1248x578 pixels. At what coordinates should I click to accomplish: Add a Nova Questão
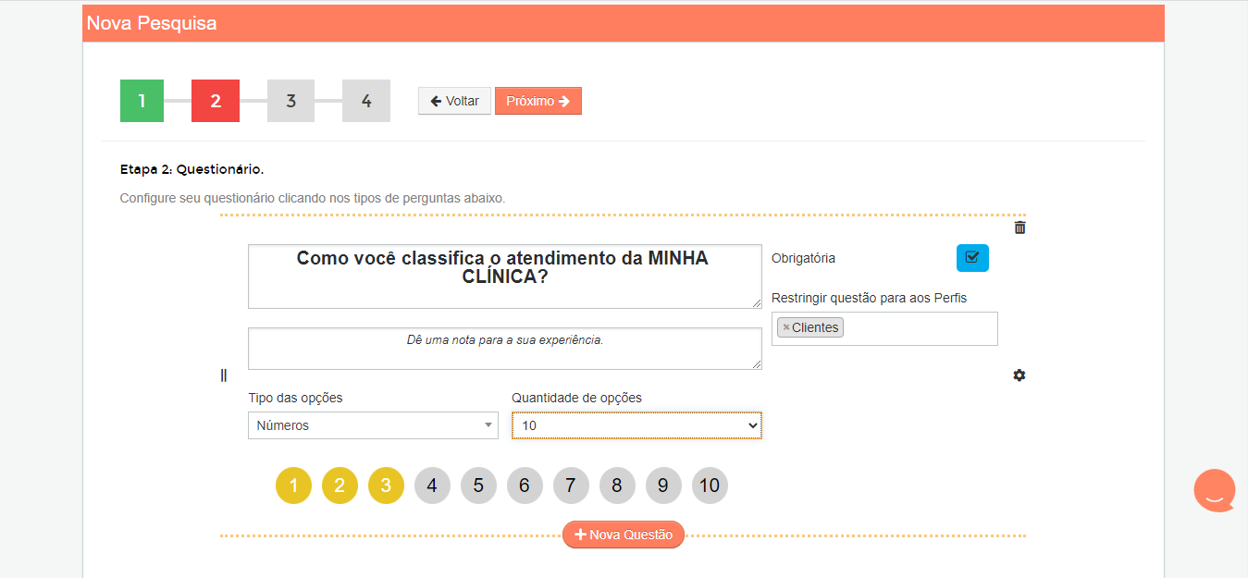624,535
